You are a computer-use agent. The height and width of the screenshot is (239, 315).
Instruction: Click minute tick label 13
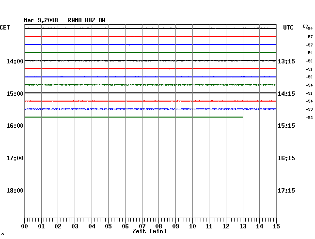(x=243, y=226)
